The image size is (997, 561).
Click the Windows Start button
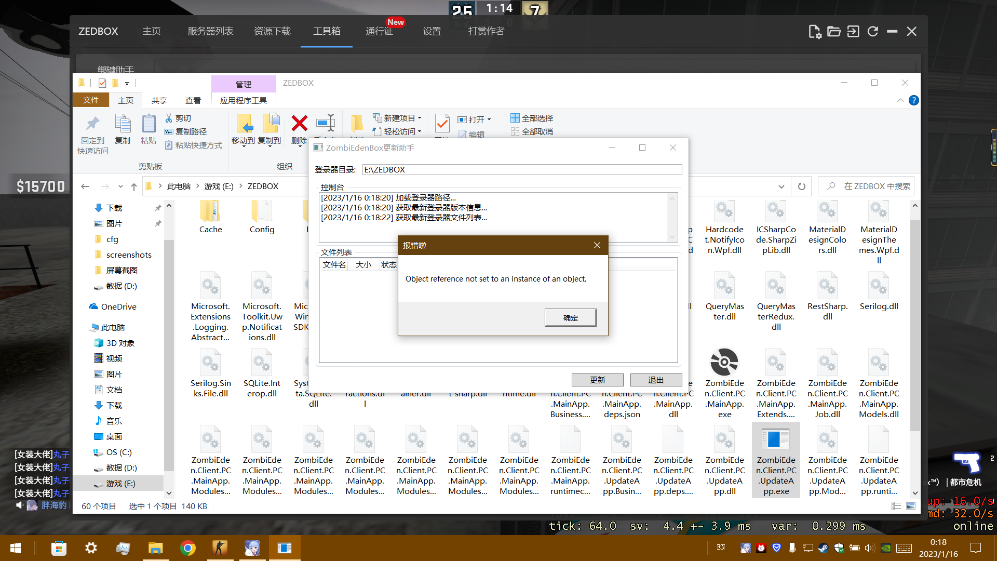(x=16, y=548)
